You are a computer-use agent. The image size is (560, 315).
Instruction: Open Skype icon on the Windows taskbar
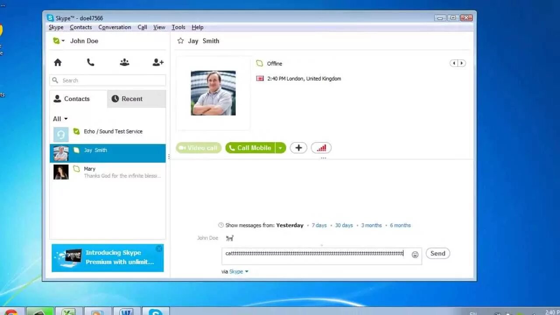click(x=156, y=311)
